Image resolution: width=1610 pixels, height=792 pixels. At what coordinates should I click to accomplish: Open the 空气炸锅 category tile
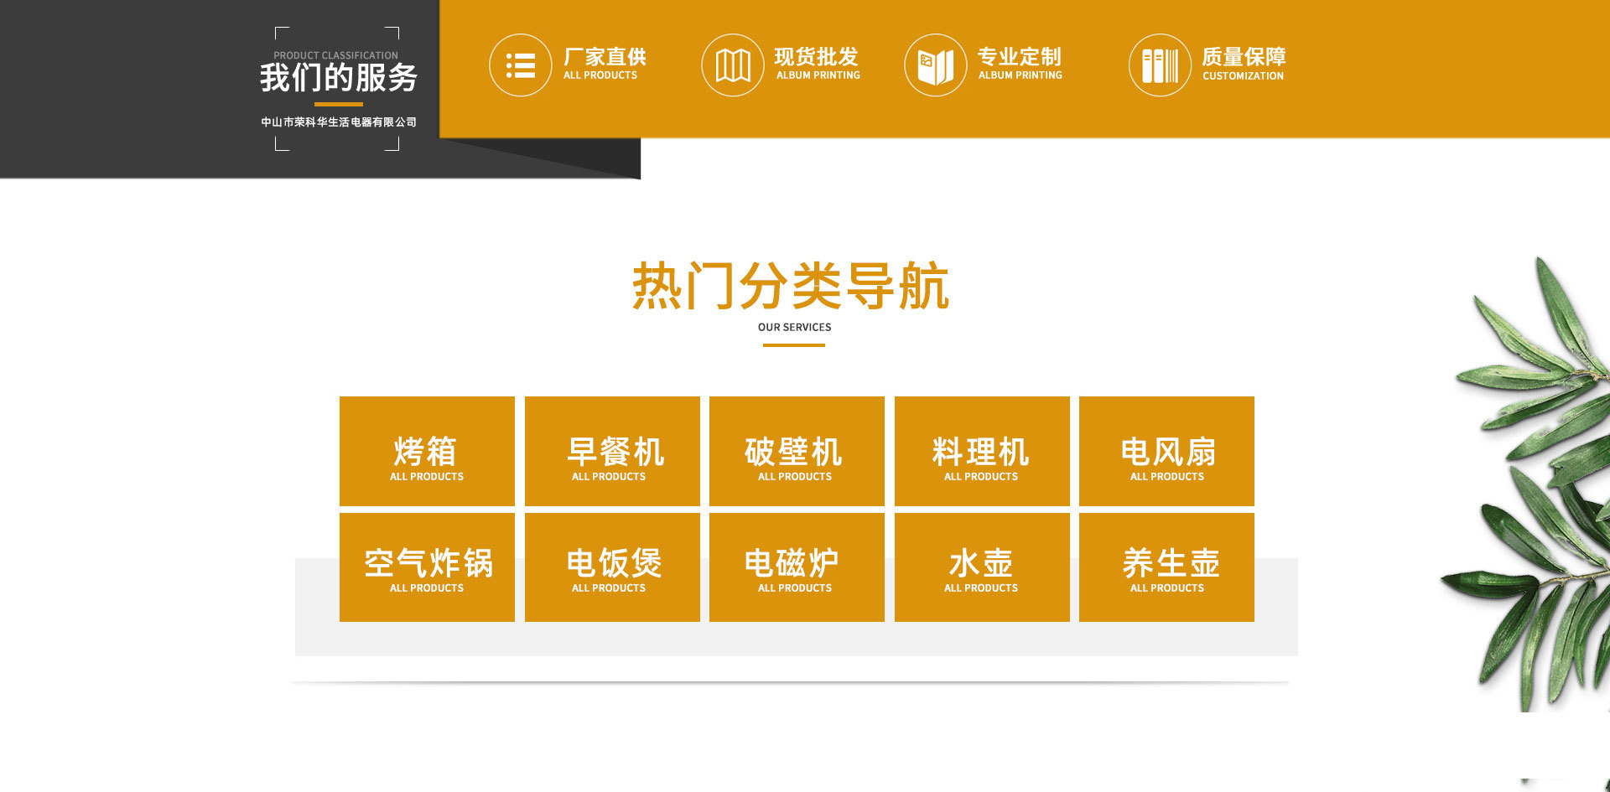427,567
